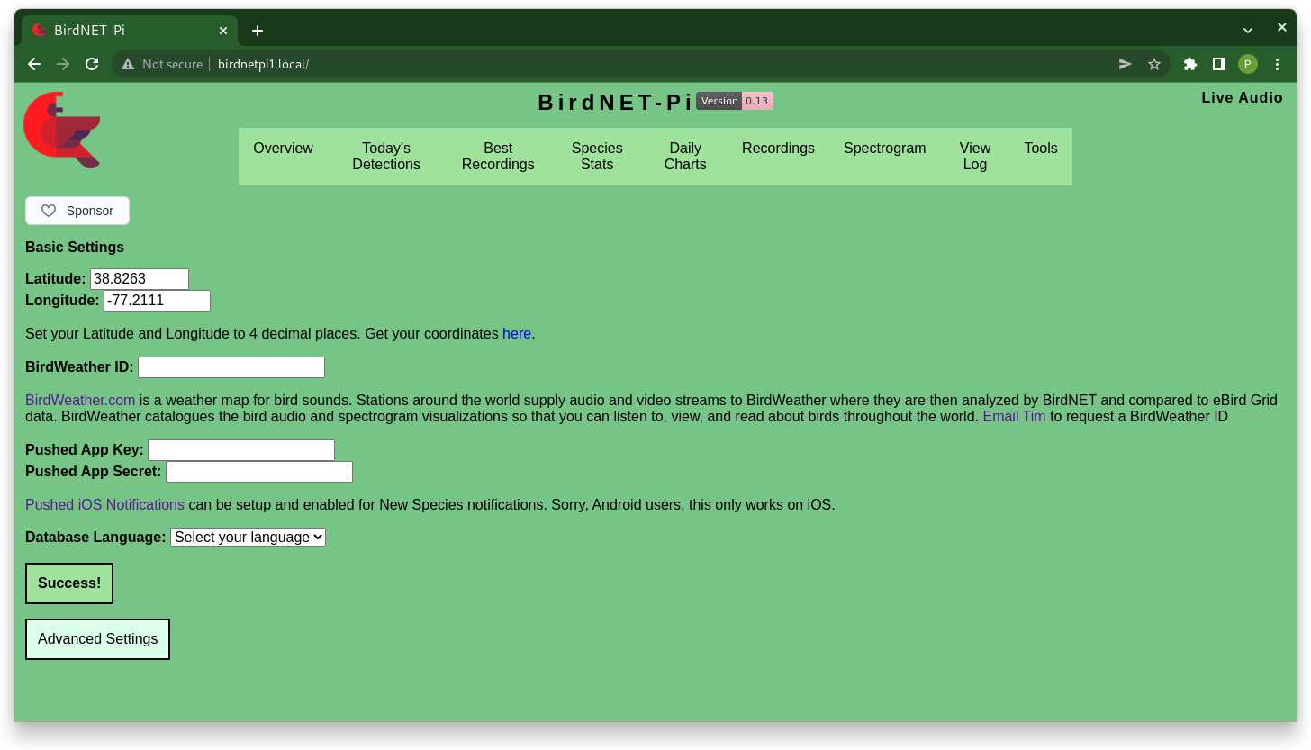
Task: Open the Today's Detections menu item
Action: coord(385,157)
